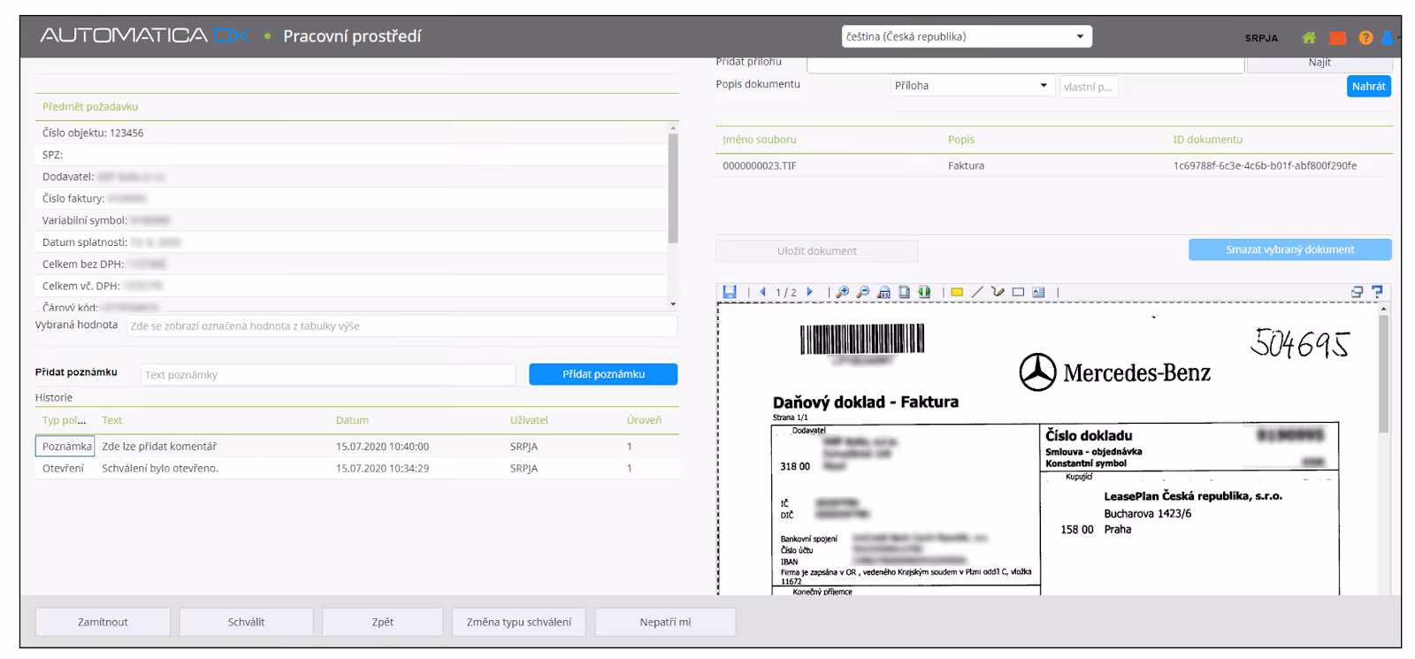Select the Dodavatel row in request list
Viewport: 1415px width, 659px height.
351,177
